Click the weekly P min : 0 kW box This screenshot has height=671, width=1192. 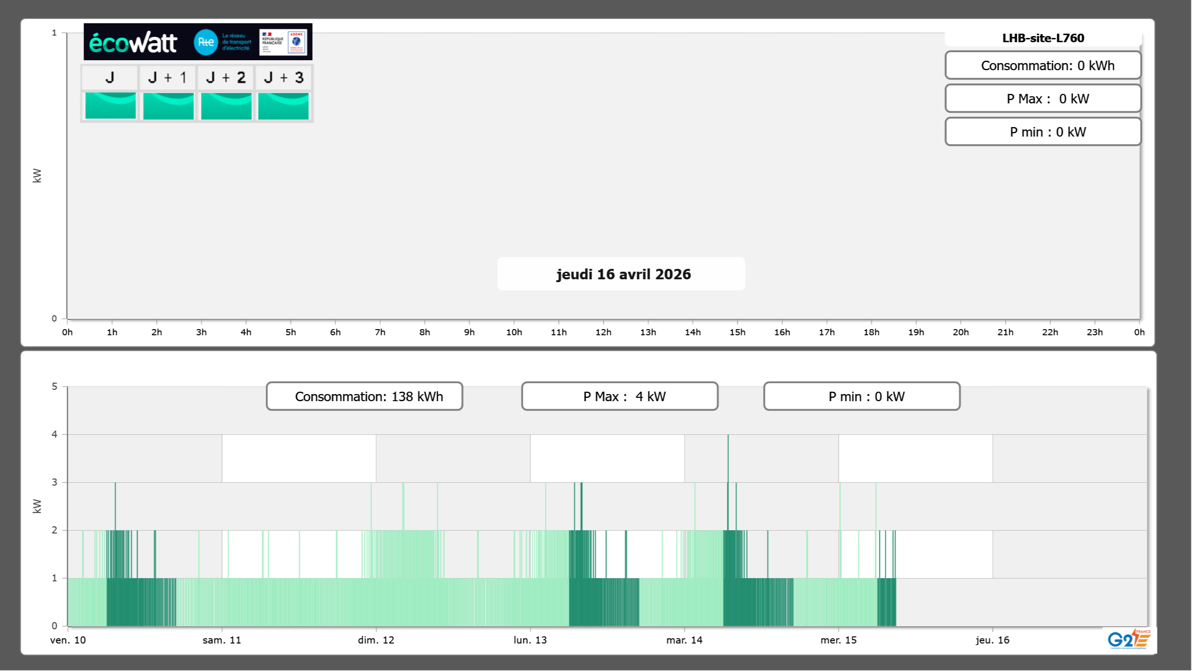862,396
